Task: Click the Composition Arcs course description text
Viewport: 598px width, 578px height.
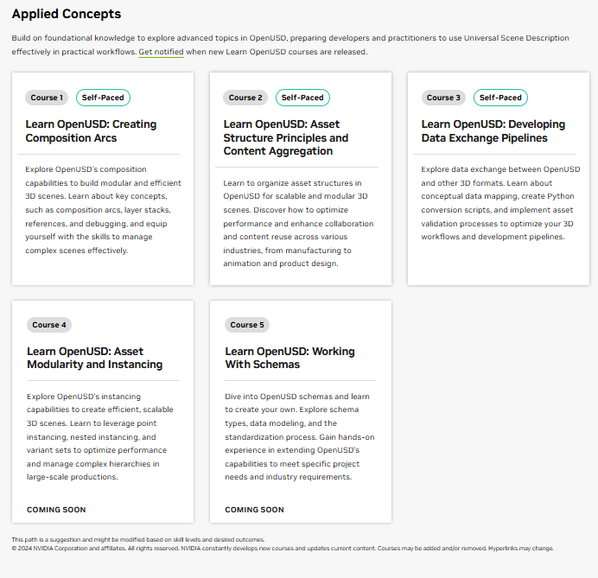Action: pos(103,210)
